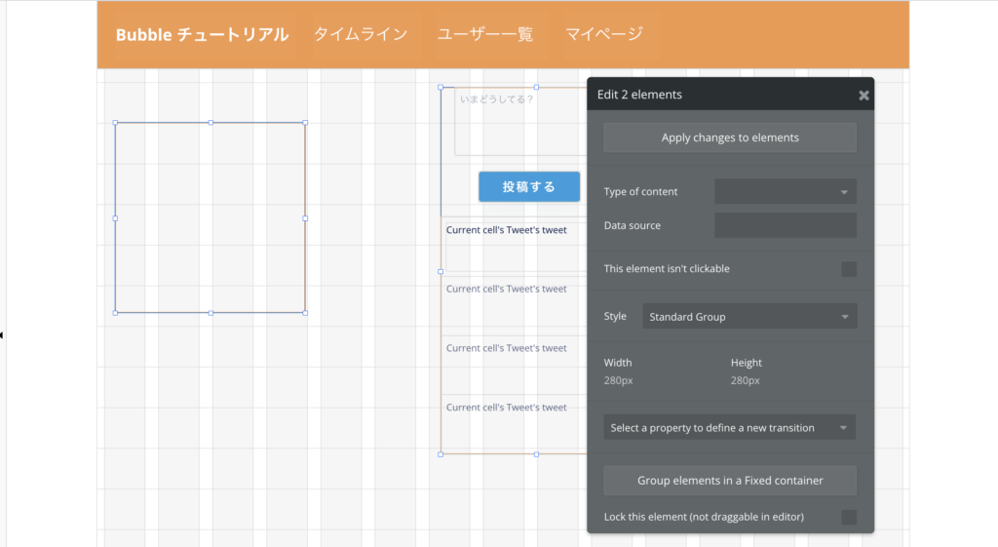Click the Data source field
The height and width of the screenshot is (547, 998).
click(786, 225)
